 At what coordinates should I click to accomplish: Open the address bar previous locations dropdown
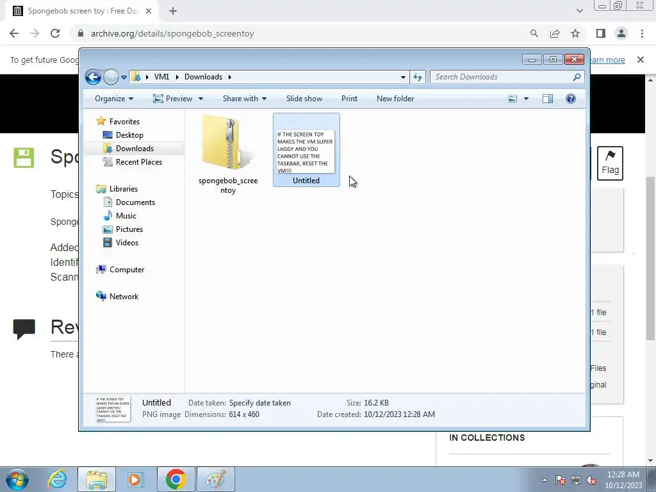point(403,77)
